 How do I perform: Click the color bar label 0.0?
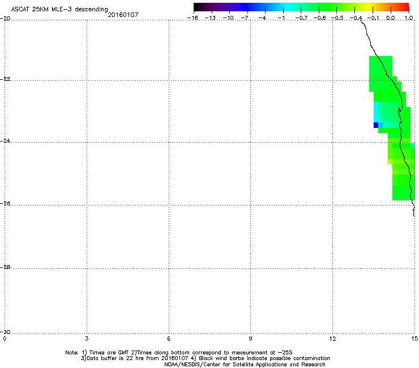(x=391, y=18)
